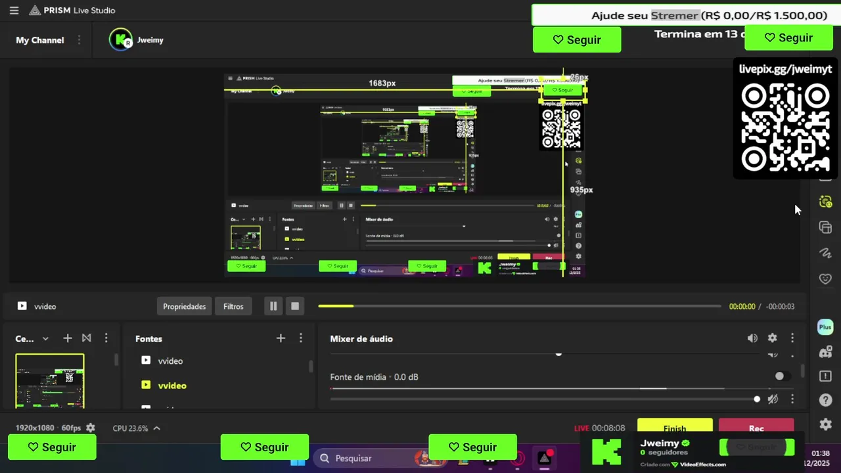Select the drawing pen tool in sidebar
Viewport: 841px width, 473px height.
click(826, 253)
